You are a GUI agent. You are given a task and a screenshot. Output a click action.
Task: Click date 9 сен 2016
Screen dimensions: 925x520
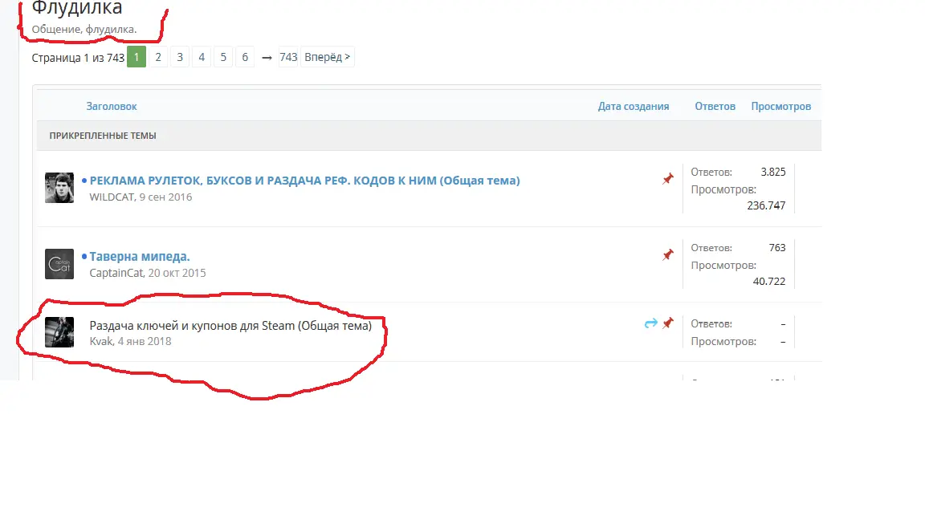click(x=165, y=197)
